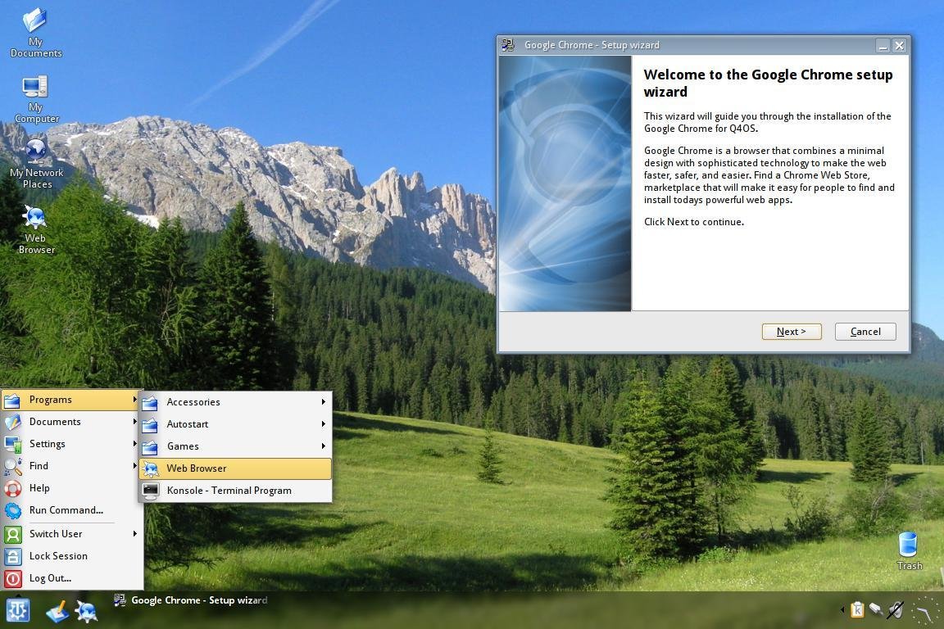Open the Find menu entry

[71, 466]
